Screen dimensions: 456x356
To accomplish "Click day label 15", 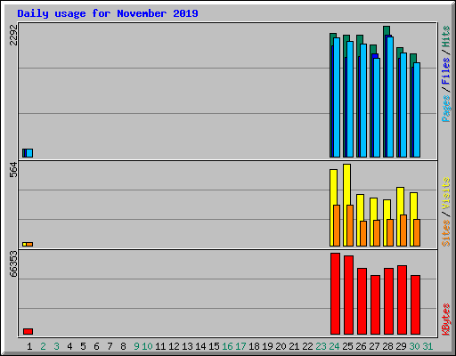I will click(214, 346).
